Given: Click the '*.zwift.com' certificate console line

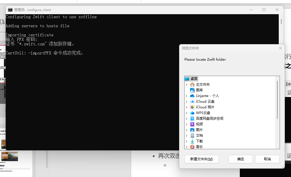Looking at the screenshot, I should pyautogui.click(x=40, y=44).
